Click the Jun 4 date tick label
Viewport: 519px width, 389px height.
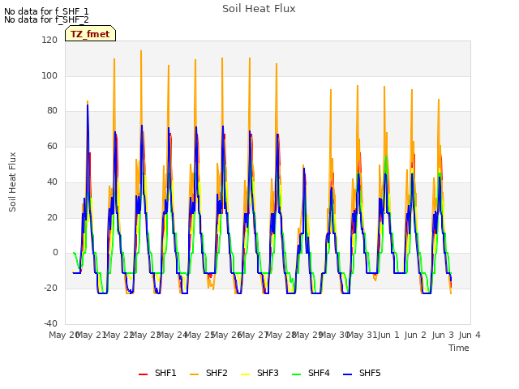click(x=470, y=335)
